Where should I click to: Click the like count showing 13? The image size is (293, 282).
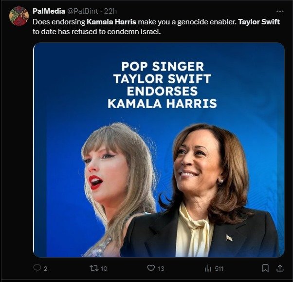pos(161,268)
